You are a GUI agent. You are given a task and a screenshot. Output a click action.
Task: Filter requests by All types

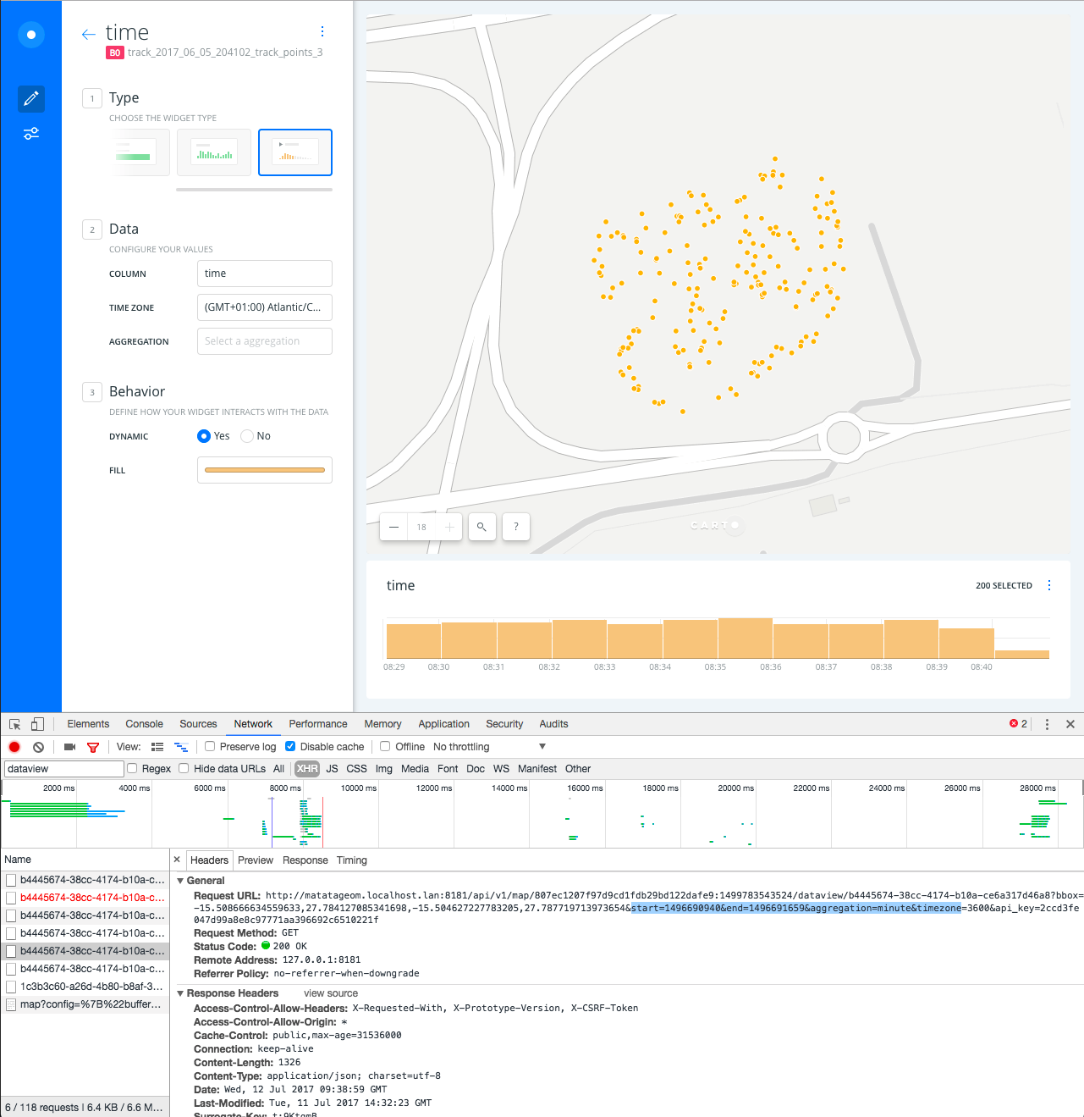point(278,769)
